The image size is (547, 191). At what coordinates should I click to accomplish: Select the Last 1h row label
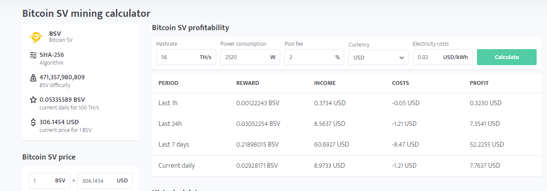pyautogui.click(x=168, y=103)
